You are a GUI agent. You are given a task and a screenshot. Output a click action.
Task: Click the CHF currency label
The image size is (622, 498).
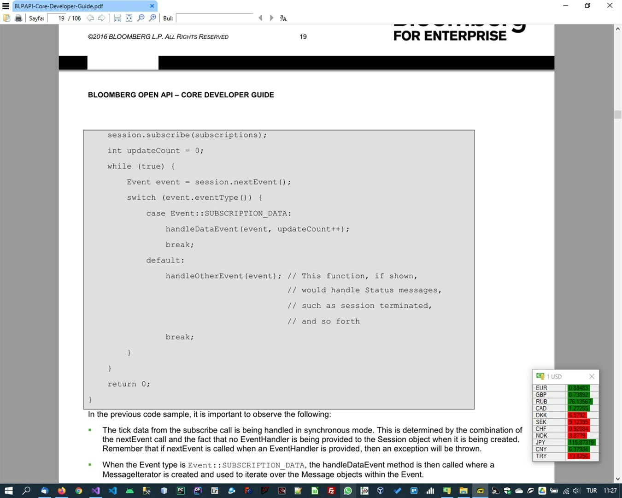(x=541, y=429)
